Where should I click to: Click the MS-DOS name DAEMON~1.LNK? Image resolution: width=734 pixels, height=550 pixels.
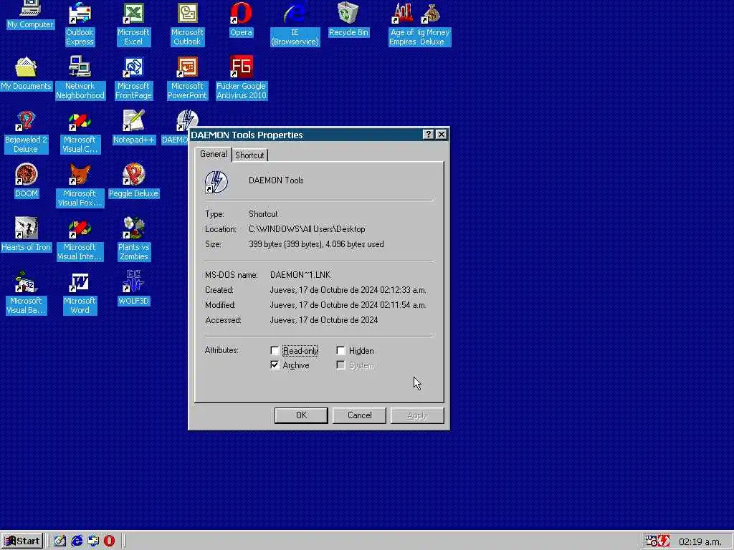300,275
